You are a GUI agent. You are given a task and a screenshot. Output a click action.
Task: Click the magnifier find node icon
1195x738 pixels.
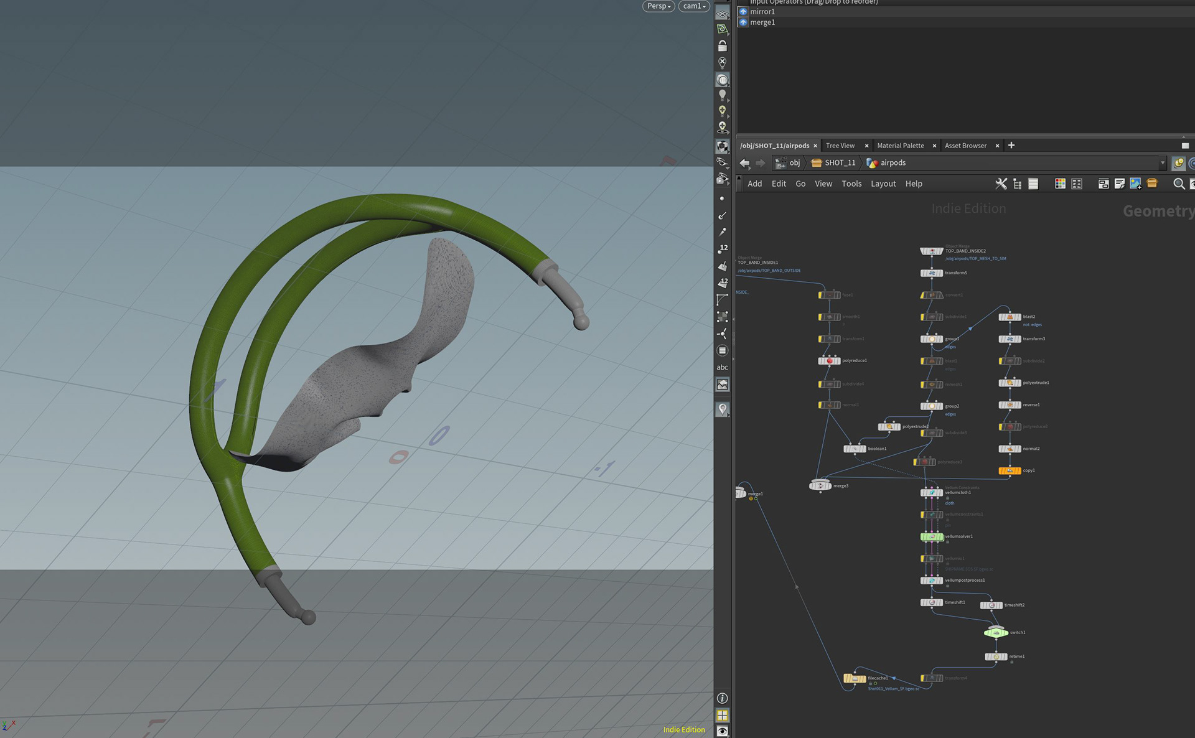(x=1178, y=184)
